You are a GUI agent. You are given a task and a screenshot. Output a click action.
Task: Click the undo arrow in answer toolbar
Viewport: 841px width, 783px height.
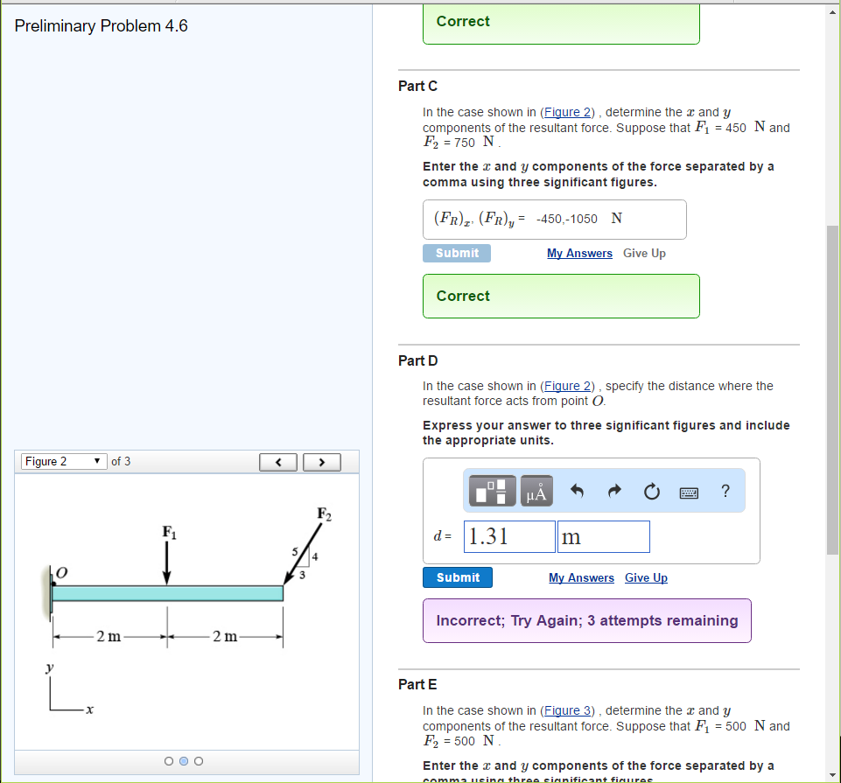click(577, 491)
